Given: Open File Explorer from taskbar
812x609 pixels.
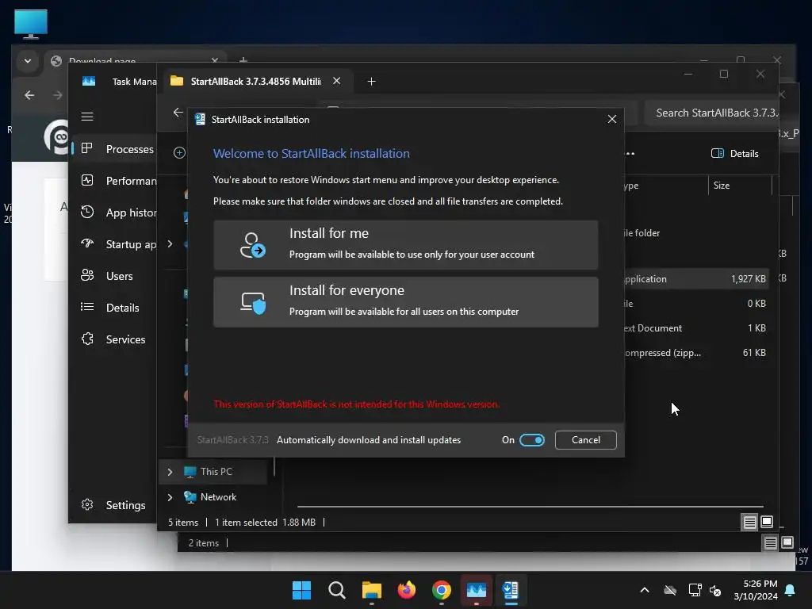Looking at the screenshot, I should point(371,590).
